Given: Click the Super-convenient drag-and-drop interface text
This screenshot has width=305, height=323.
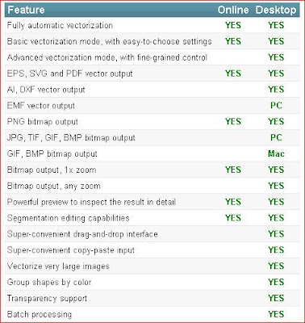Looking at the screenshot, I should pyautogui.click(x=82, y=234).
